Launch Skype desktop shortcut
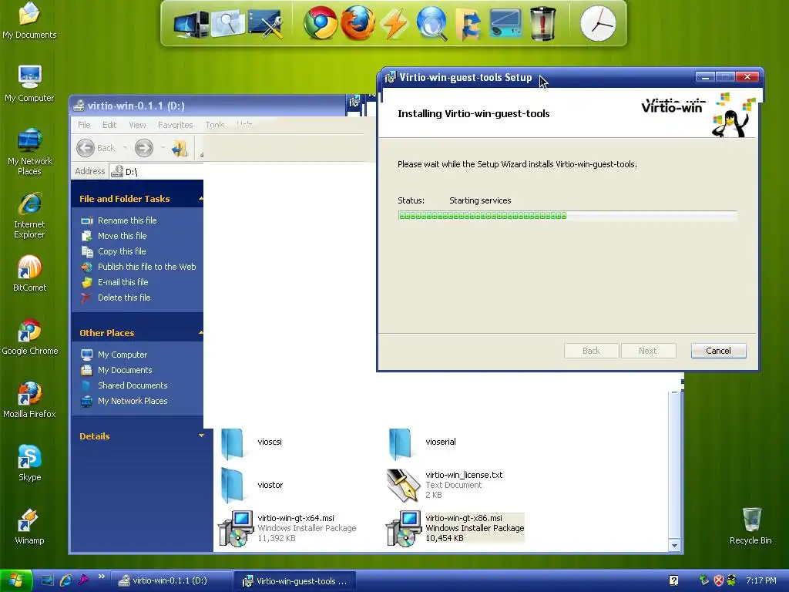This screenshot has height=592, width=789. [x=29, y=463]
